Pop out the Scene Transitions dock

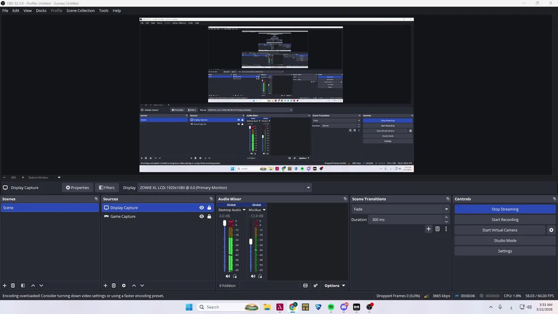pos(448,199)
